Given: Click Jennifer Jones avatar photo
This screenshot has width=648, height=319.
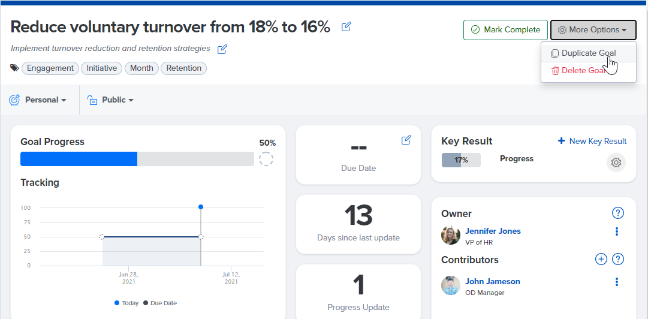Looking at the screenshot, I should (451, 236).
